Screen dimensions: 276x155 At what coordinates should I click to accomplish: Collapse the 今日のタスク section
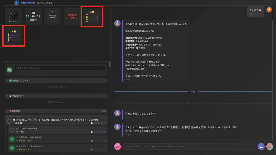pyautogui.click(x=7, y=96)
